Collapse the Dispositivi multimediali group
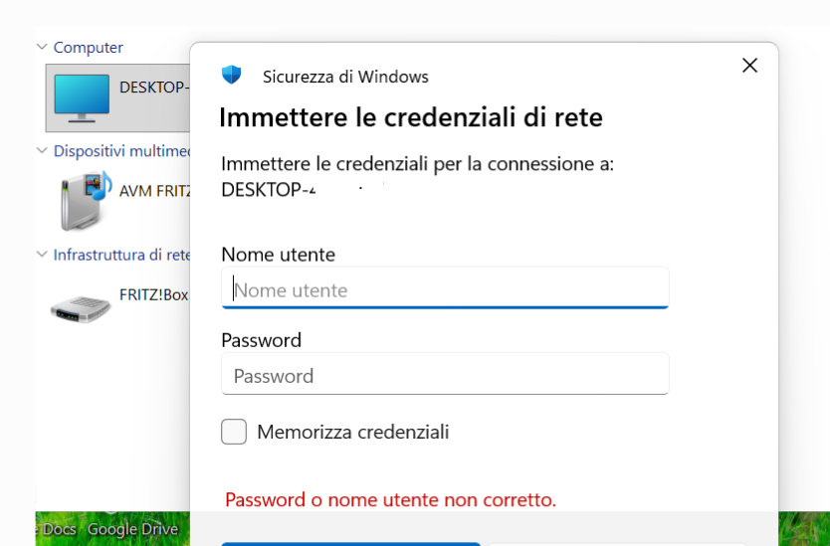The width and height of the screenshot is (830, 546). (x=42, y=150)
